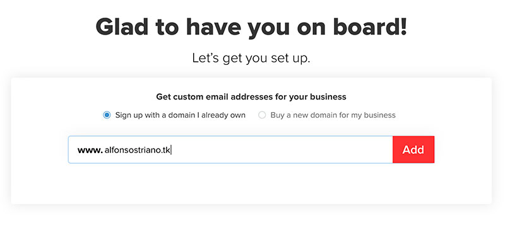Focus the domain name input field

tap(230, 150)
